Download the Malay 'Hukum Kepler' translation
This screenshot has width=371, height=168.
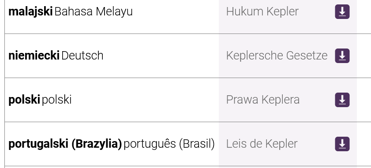pos(342,11)
